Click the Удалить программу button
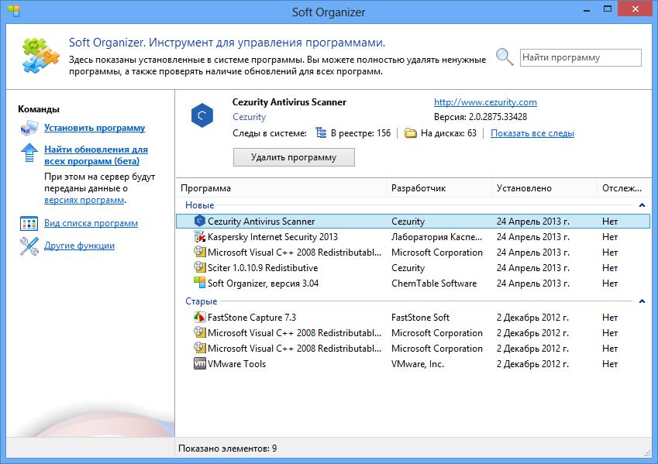Image resolution: width=658 pixels, height=464 pixels. [294, 157]
